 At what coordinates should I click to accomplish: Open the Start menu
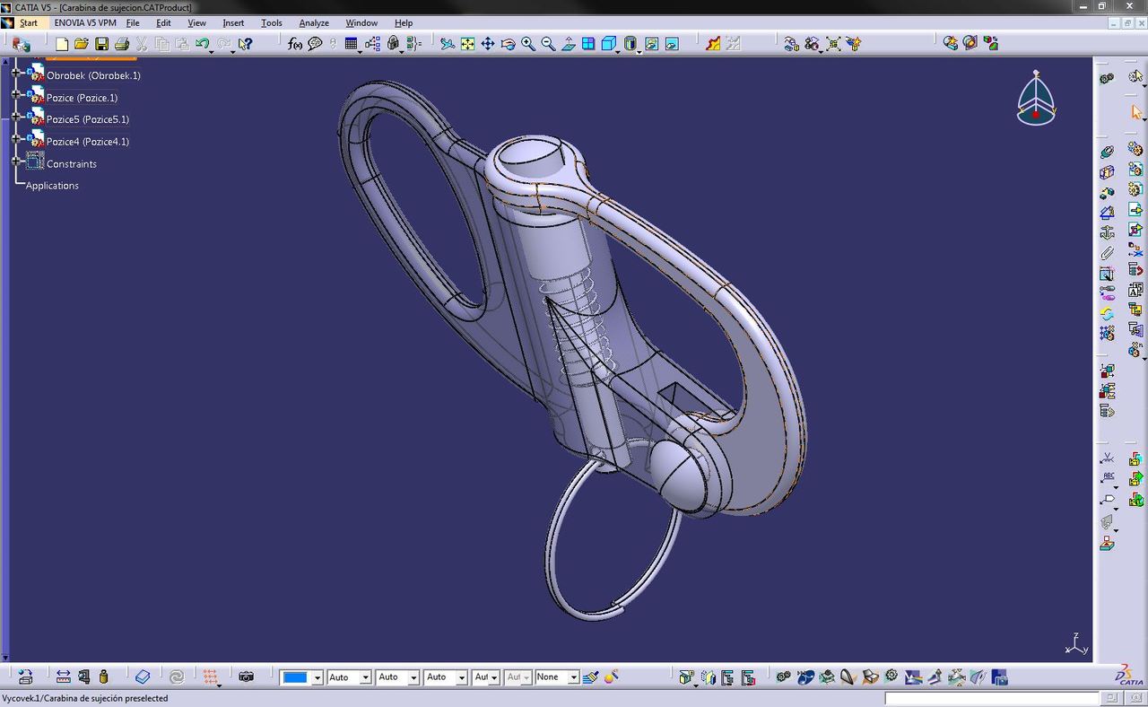click(29, 22)
